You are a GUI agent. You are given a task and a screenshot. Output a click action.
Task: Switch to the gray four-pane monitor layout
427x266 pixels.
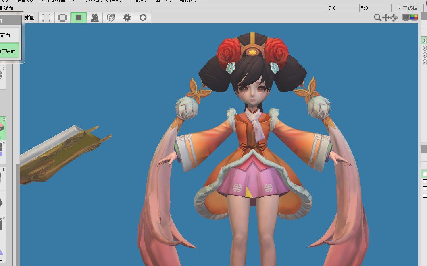click(x=406, y=18)
